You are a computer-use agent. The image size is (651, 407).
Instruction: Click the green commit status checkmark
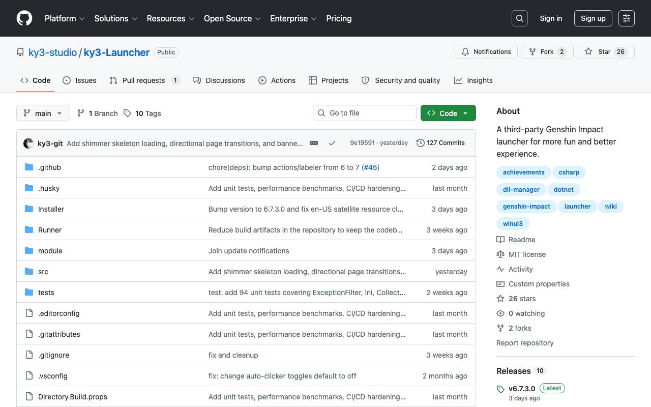[x=332, y=143]
